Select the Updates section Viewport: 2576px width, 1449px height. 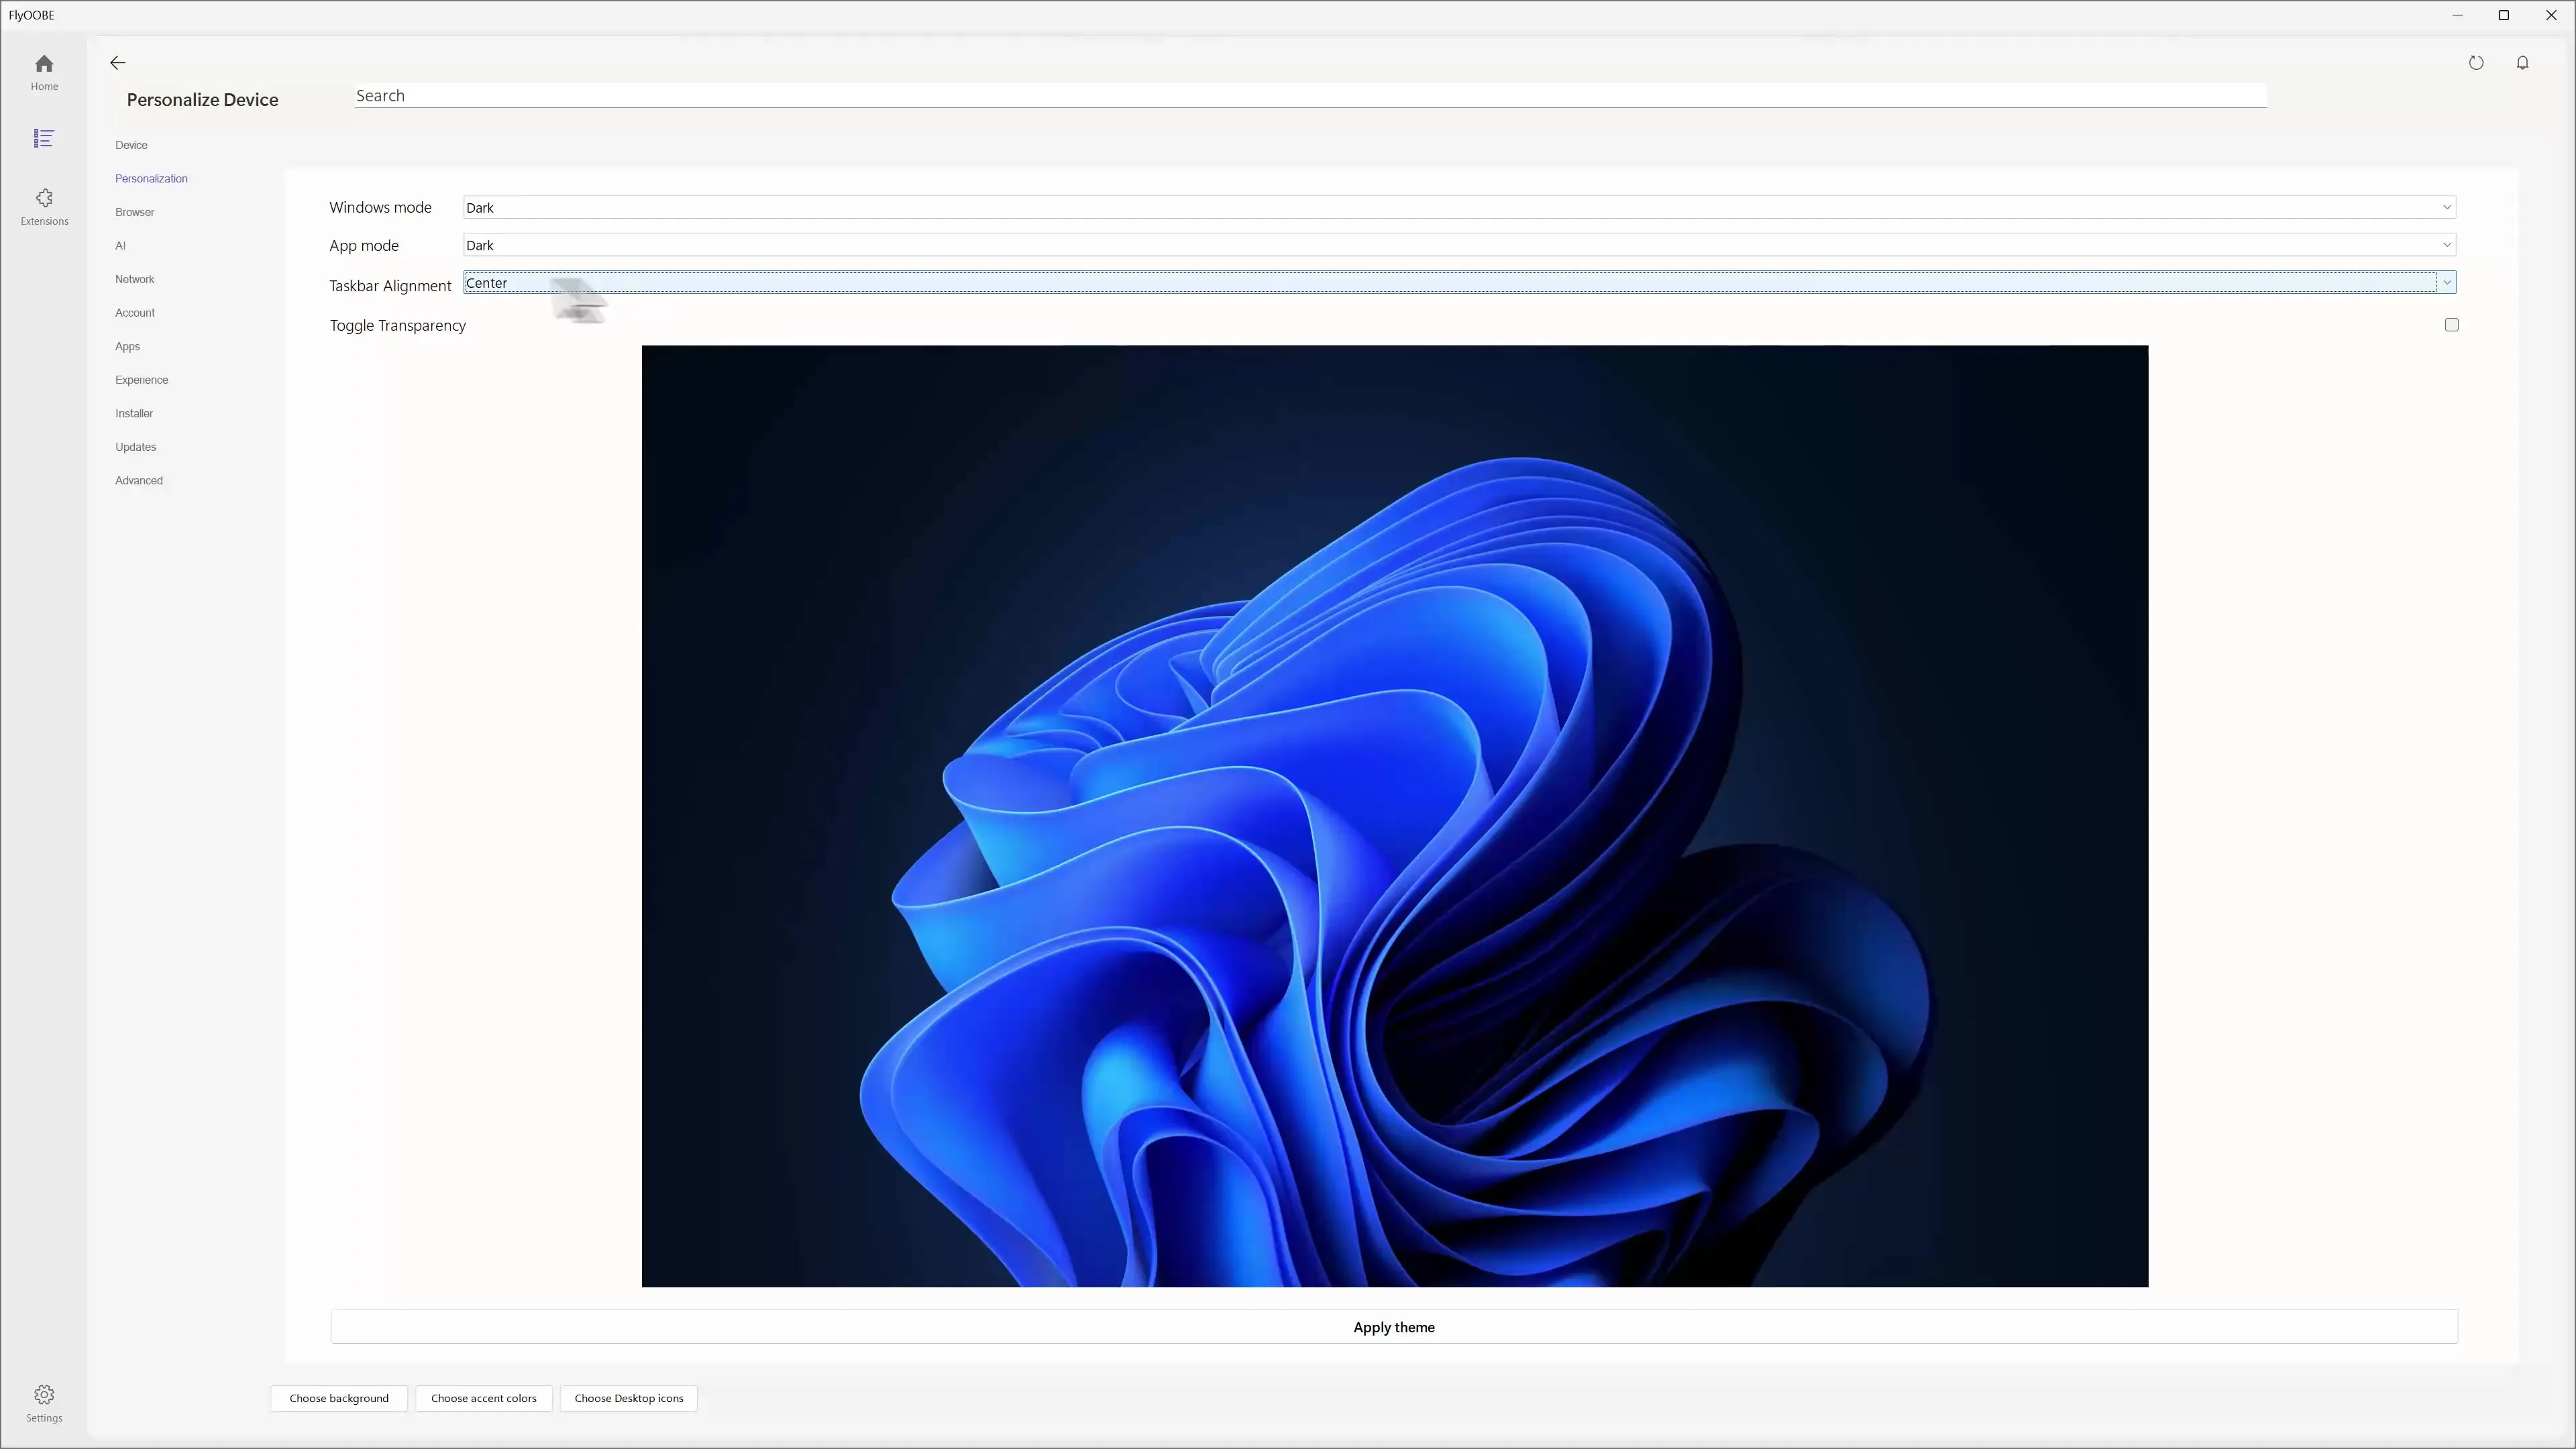135,446
